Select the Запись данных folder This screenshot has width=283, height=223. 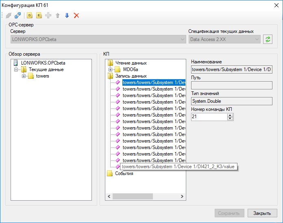point(131,76)
